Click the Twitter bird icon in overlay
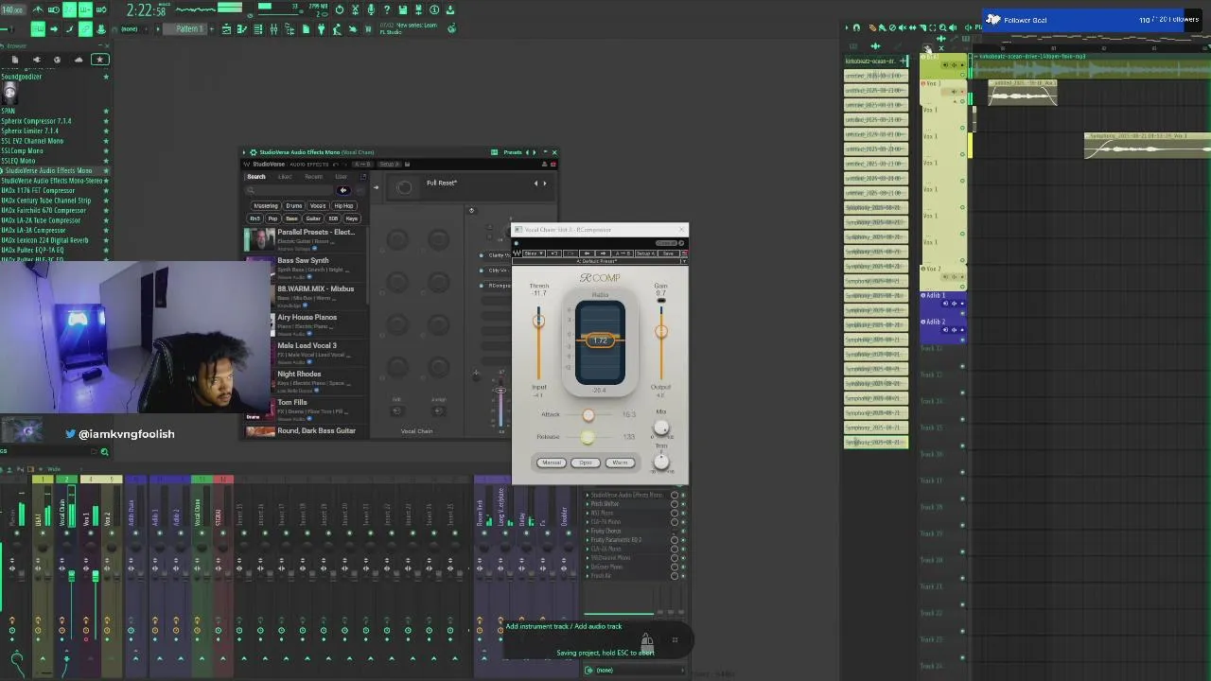The width and height of the screenshot is (1211, 681). tap(70, 434)
